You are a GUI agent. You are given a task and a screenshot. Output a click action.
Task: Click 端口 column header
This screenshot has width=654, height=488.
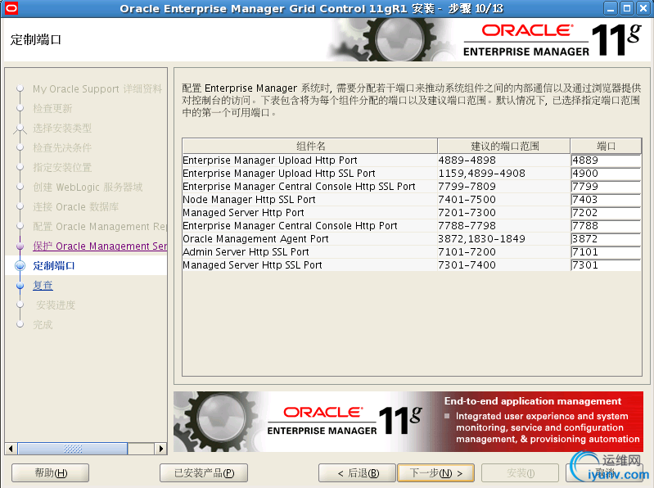606,146
